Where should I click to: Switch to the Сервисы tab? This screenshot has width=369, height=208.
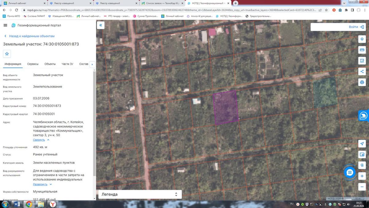coord(33,64)
